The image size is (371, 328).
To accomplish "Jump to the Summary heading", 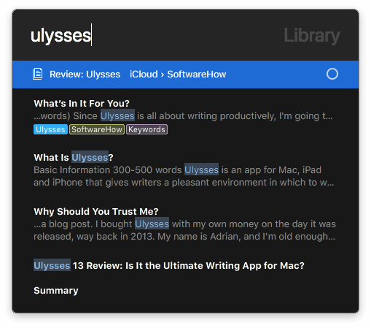I will coord(56,291).
